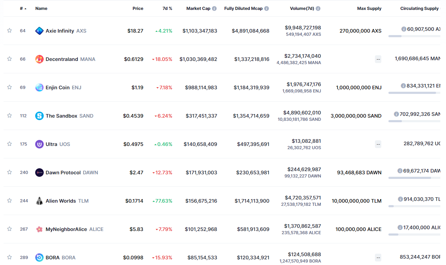The width and height of the screenshot is (446, 265).
Task: Click BORA 7d volume $124,508,688
Action: [305, 254]
